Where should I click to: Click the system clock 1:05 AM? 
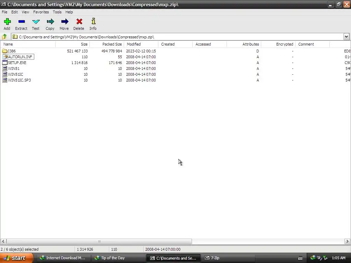point(338,258)
